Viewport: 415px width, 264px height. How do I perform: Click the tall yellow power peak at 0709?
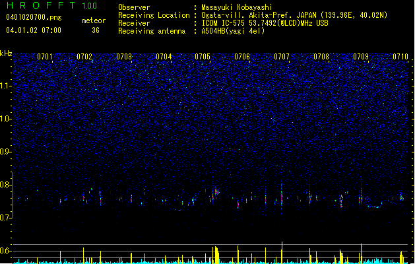[361, 253]
